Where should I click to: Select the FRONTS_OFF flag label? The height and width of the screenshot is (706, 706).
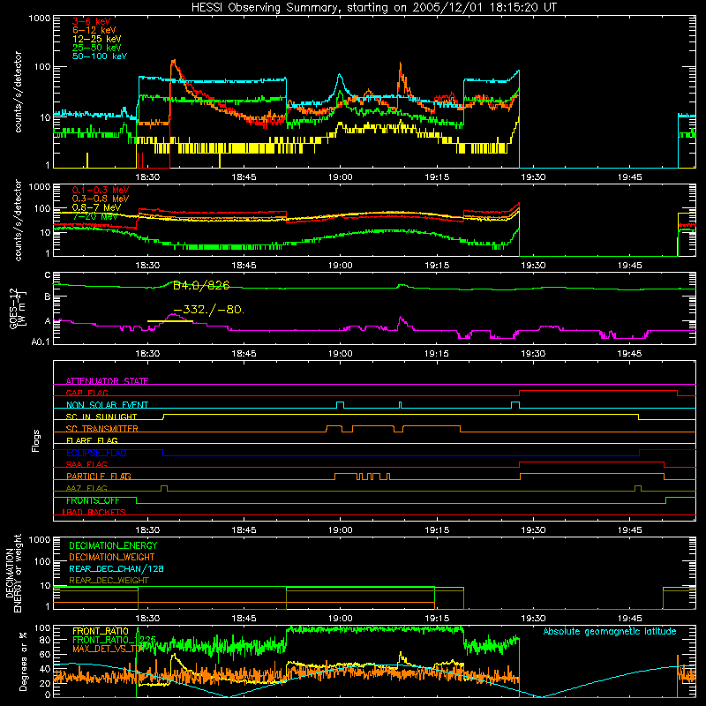click(93, 500)
